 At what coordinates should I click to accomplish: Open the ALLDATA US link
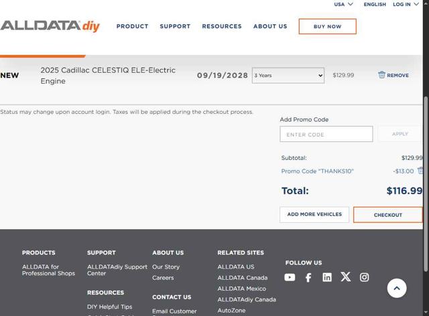[236, 267]
